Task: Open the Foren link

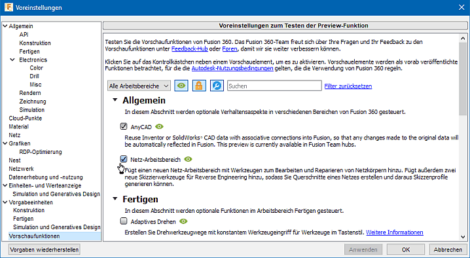Action: 230,48
